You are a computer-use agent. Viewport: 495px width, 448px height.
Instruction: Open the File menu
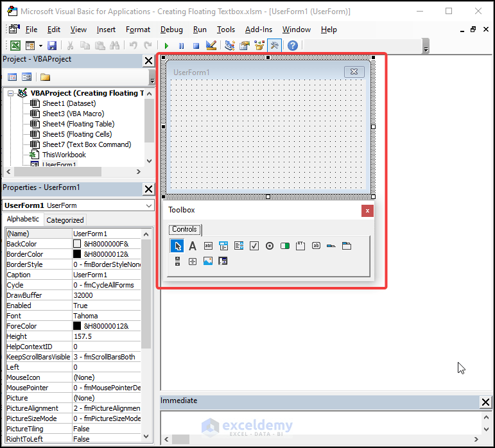click(x=31, y=30)
